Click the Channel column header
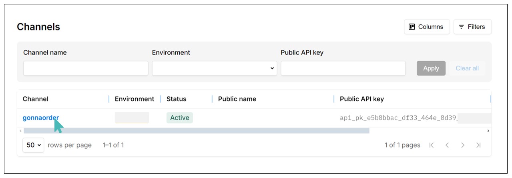This screenshot has height=178, width=512. click(36, 99)
